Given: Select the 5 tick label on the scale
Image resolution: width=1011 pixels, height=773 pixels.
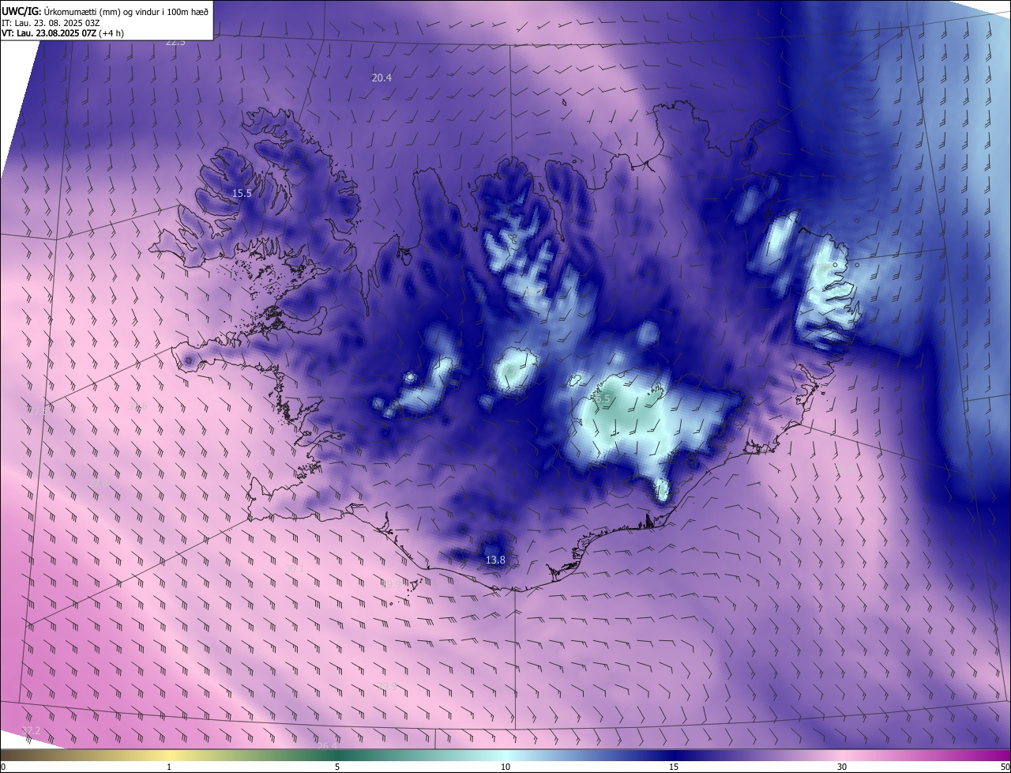Looking at the screenshot, I should pyautogui.click(x=337, y=767).
